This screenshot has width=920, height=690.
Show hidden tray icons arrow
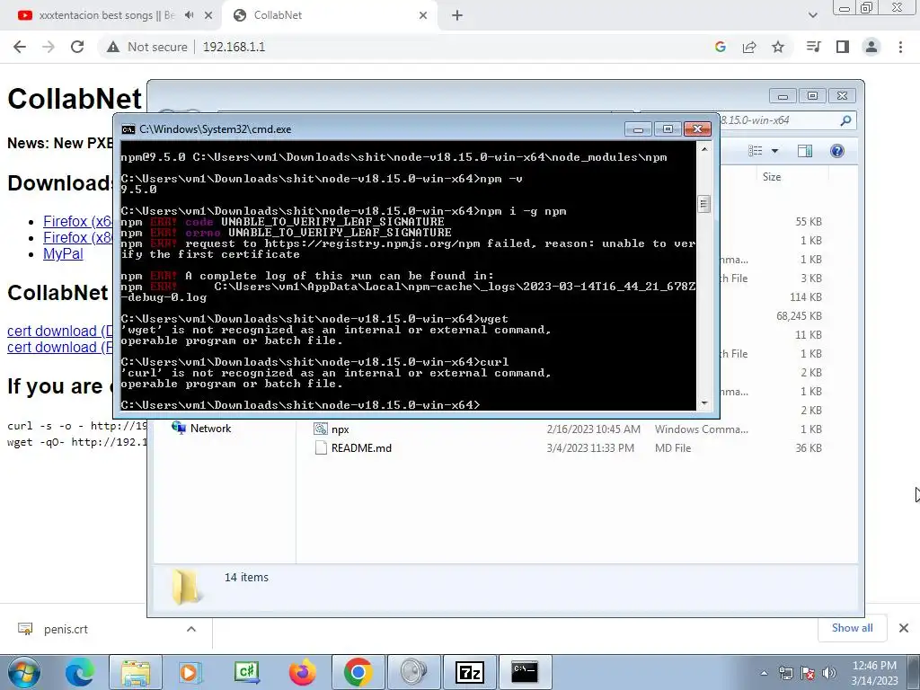764,673
